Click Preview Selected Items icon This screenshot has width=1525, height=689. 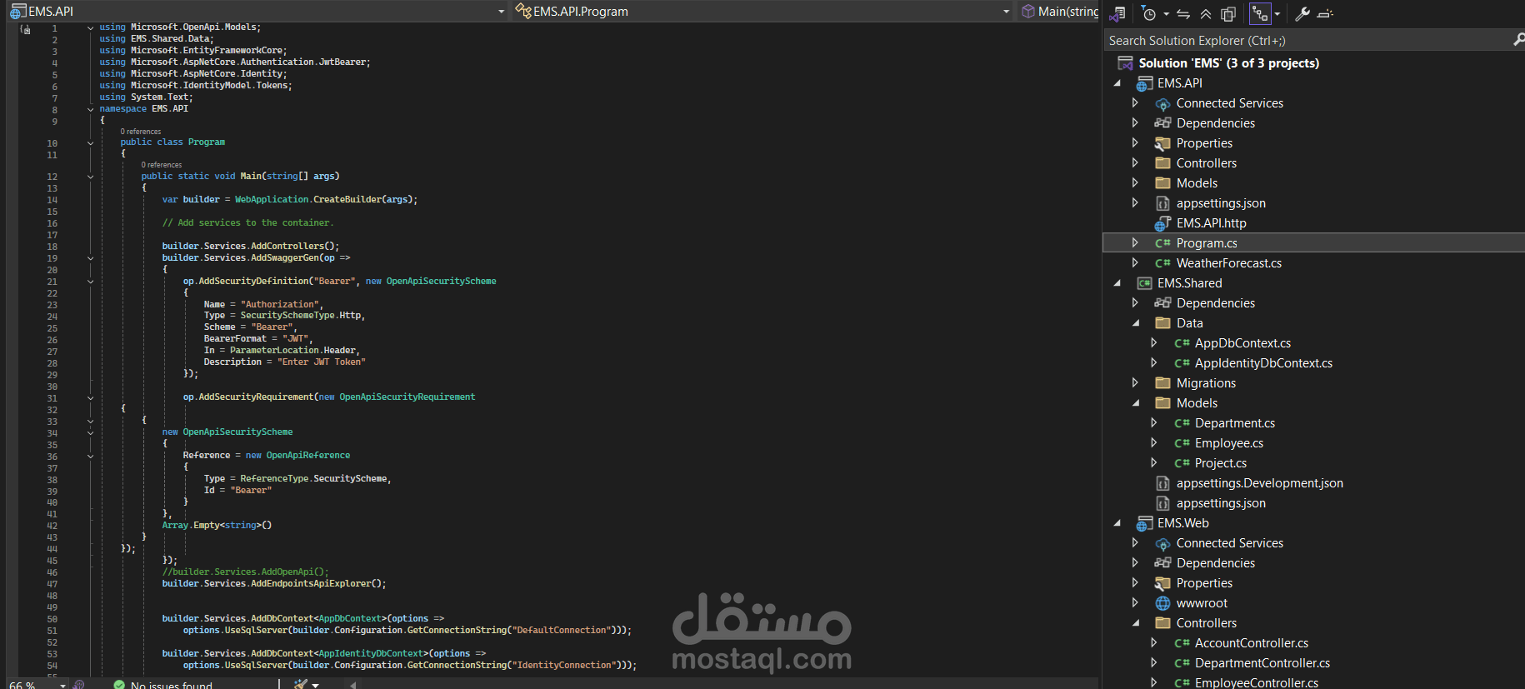click(x=1325, y=13)
